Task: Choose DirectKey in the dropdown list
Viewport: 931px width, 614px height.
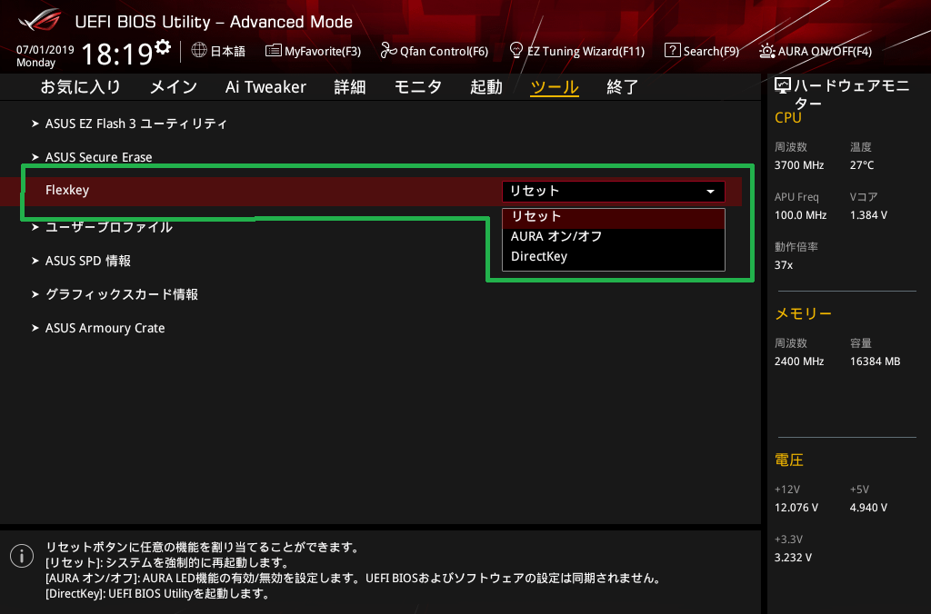Action: click(614, 256)
